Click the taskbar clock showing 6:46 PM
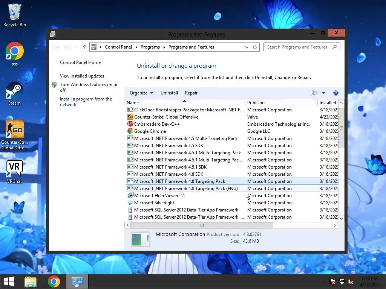 (x=369, y=281)
